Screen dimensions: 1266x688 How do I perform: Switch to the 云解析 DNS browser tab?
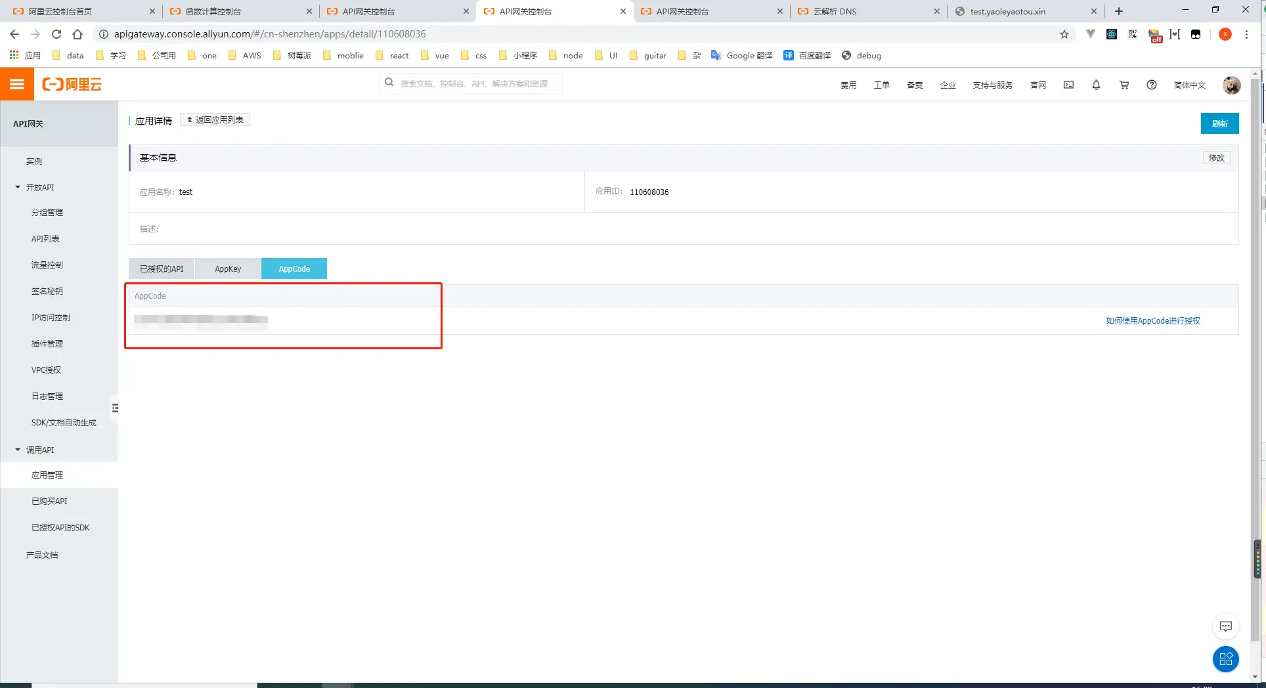point(868,11)
